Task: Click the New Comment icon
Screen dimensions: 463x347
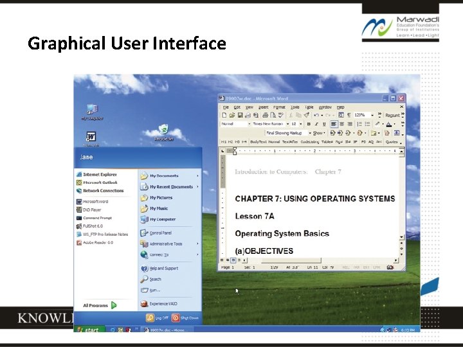Action: click(373, 133)
